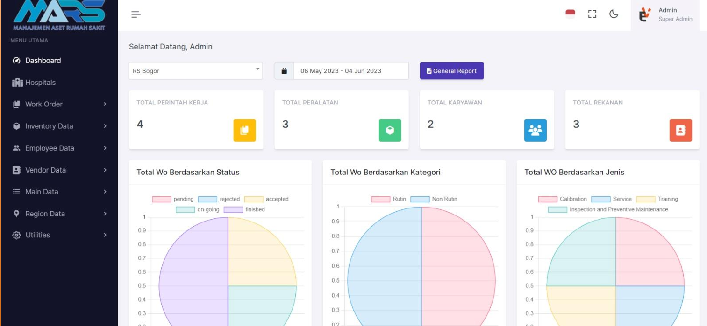The width and height of the screenshot is (707, 326).
Task: Open the Admin Super Admin account menu
Action: 665,14
